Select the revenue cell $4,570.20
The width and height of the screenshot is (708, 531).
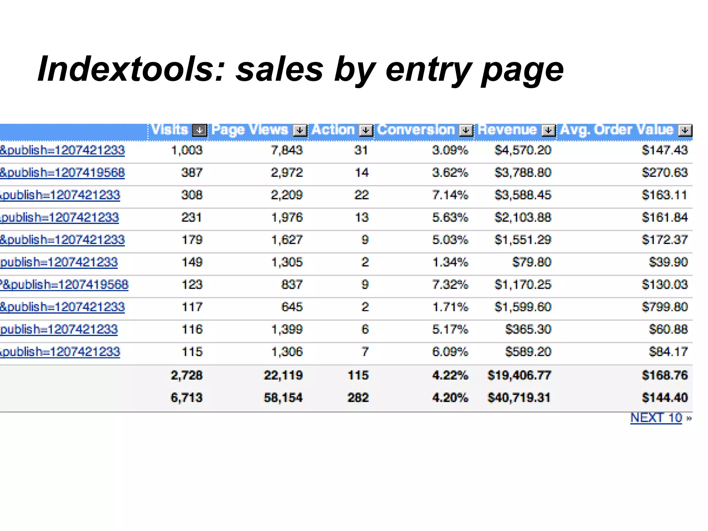tap(523, 150)
